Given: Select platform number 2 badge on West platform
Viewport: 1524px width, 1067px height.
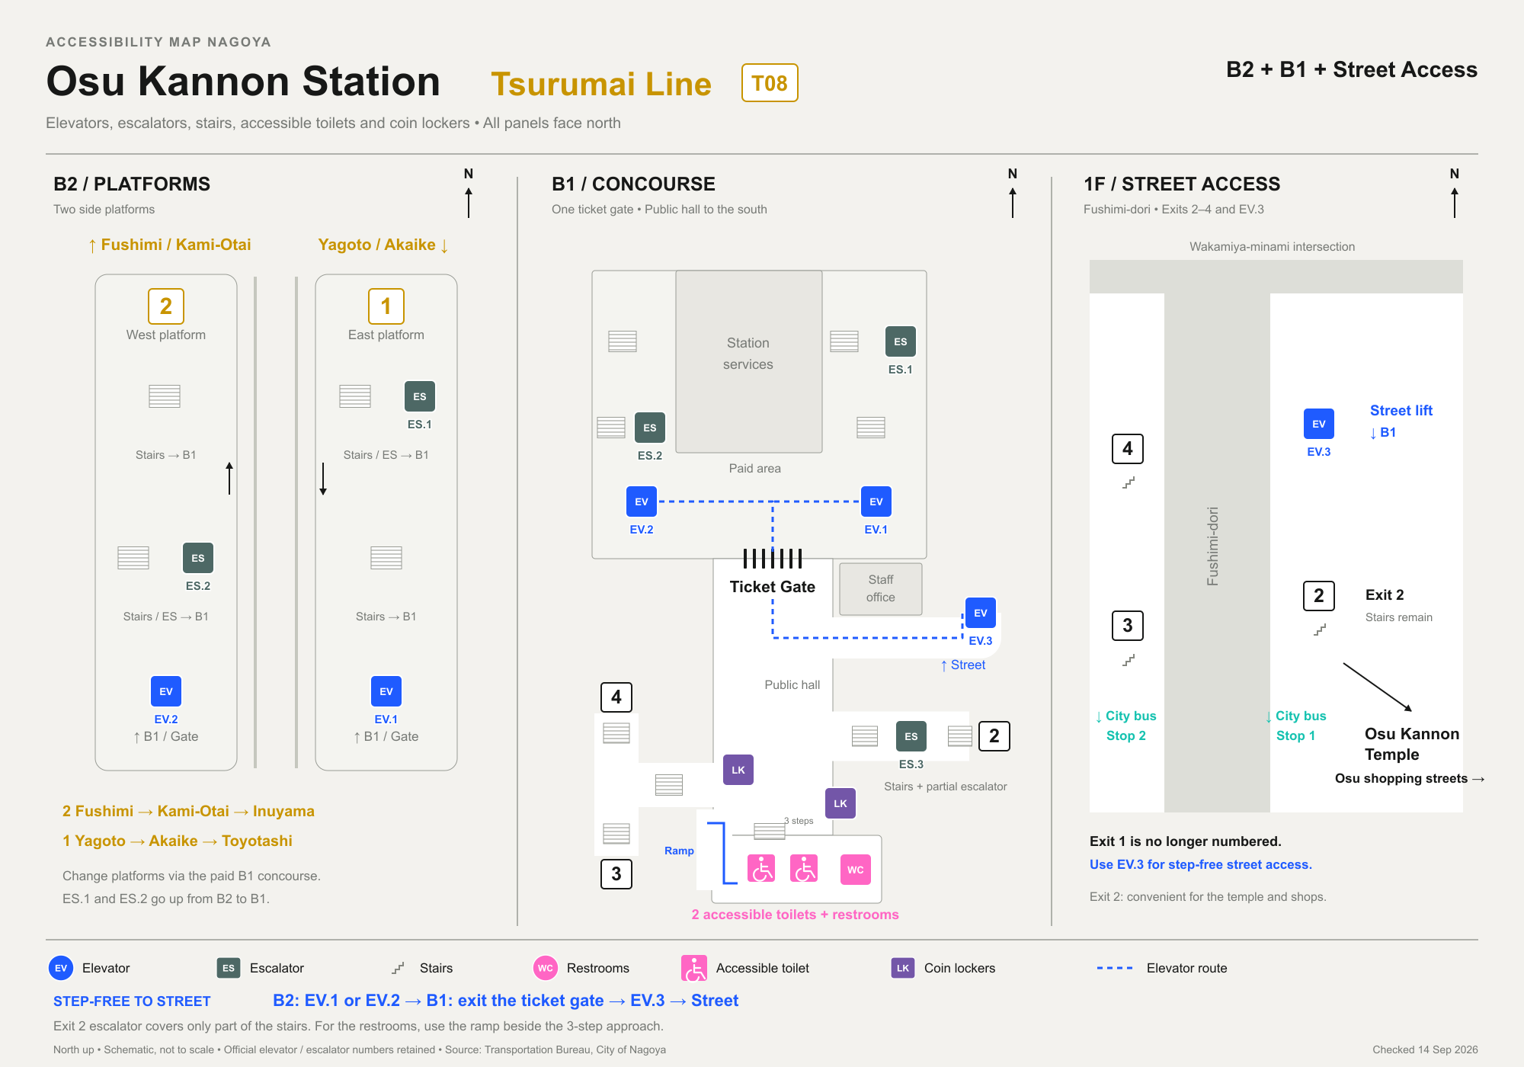Looking at the screenshot, I should 166,306.
